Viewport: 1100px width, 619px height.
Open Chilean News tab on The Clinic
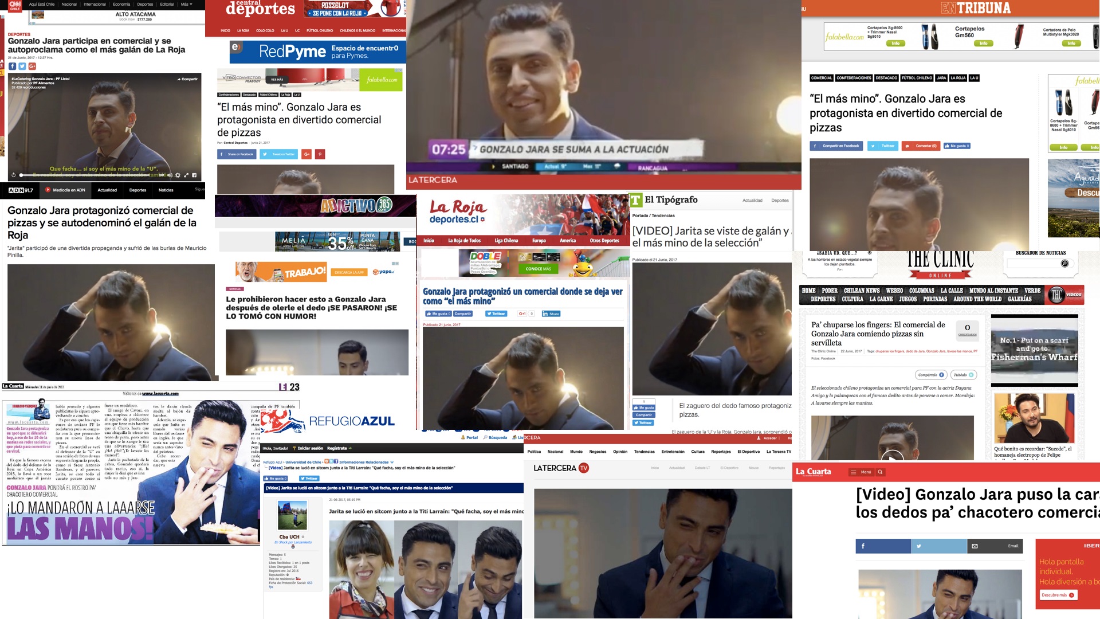pyautogui.click(x=861, y=291)
